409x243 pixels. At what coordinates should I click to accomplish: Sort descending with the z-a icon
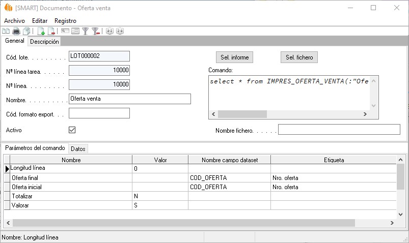(x=120, y=31)
